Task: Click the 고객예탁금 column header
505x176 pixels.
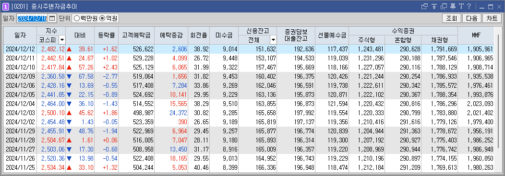Action: [136, 35]
